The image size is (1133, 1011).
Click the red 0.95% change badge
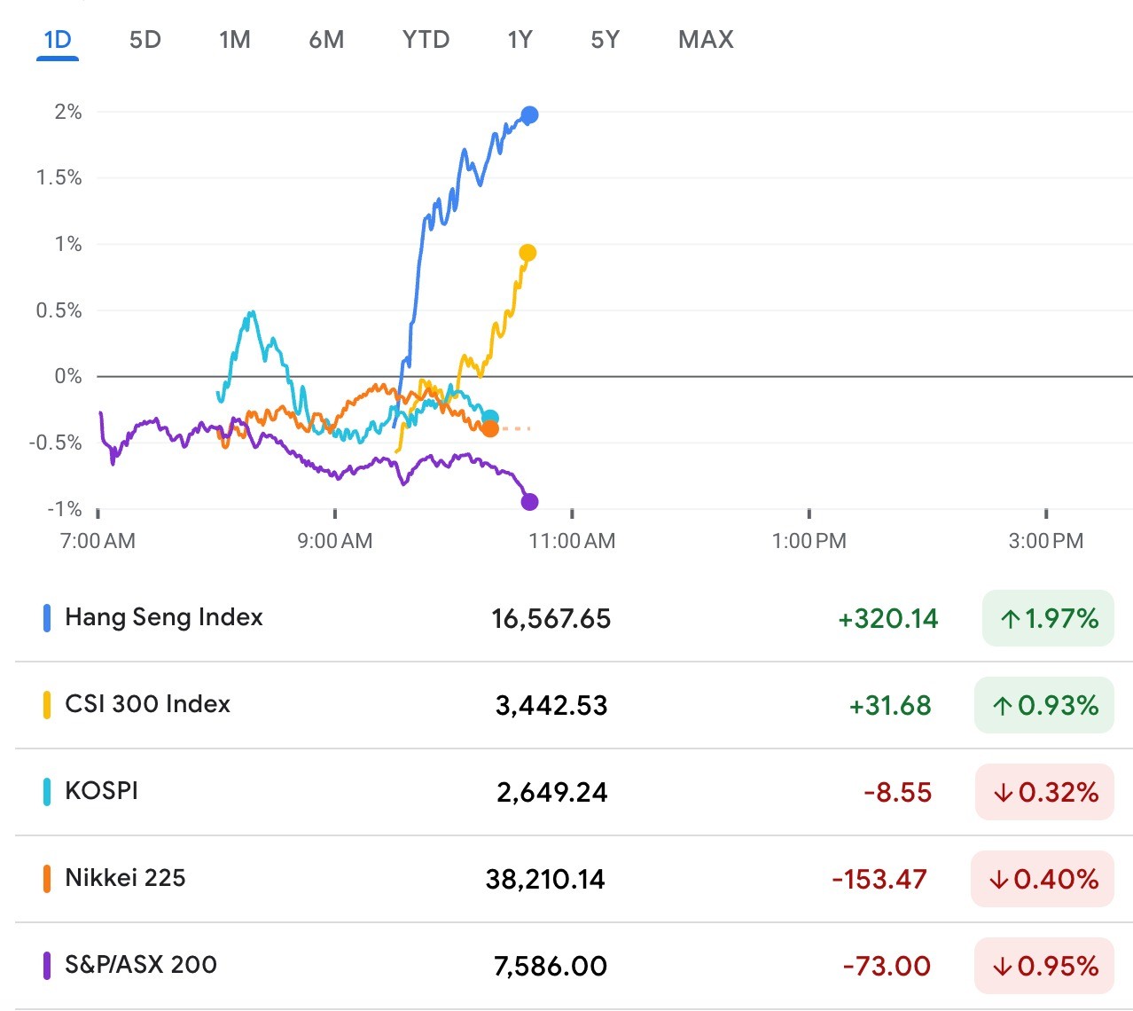[1044, 966]
